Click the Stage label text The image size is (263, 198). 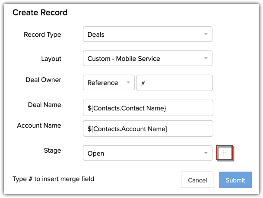(x=52, y=151)
